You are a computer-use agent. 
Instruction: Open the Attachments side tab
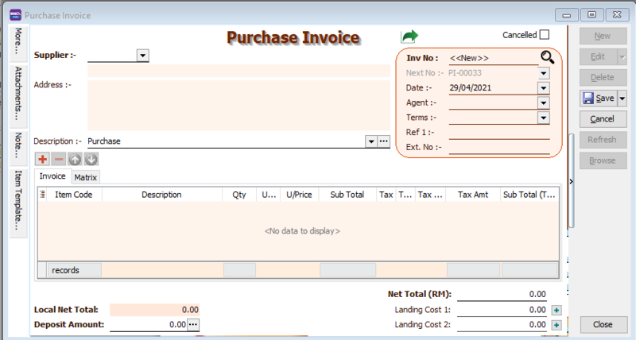tap(18, 92)
